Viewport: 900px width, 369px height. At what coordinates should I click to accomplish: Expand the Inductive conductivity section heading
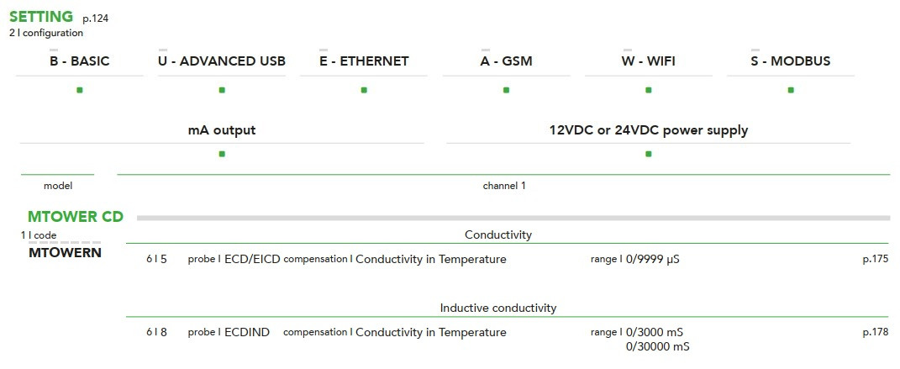pos(498,308)
